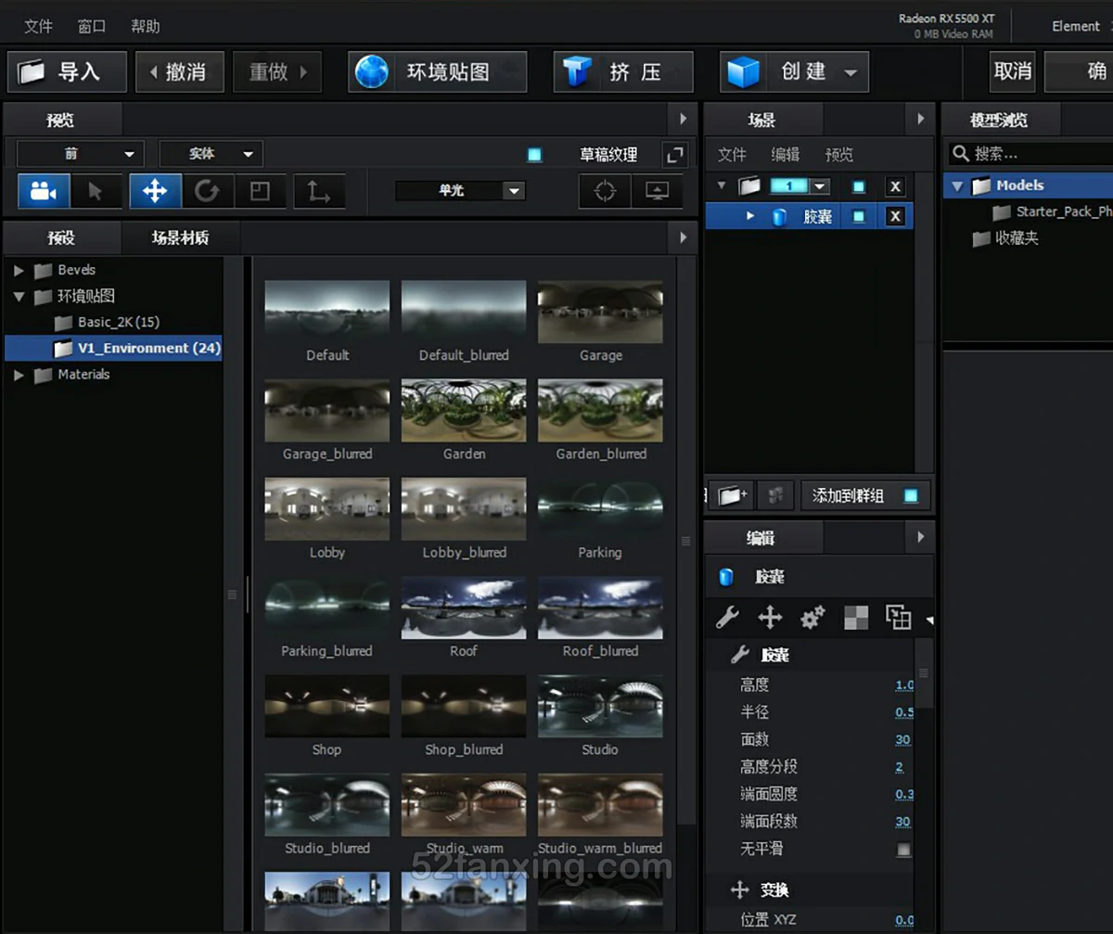Viewport: 1113px width, 934px height.
Task: Edit the 高度 value 1.0
Action: 904,685
